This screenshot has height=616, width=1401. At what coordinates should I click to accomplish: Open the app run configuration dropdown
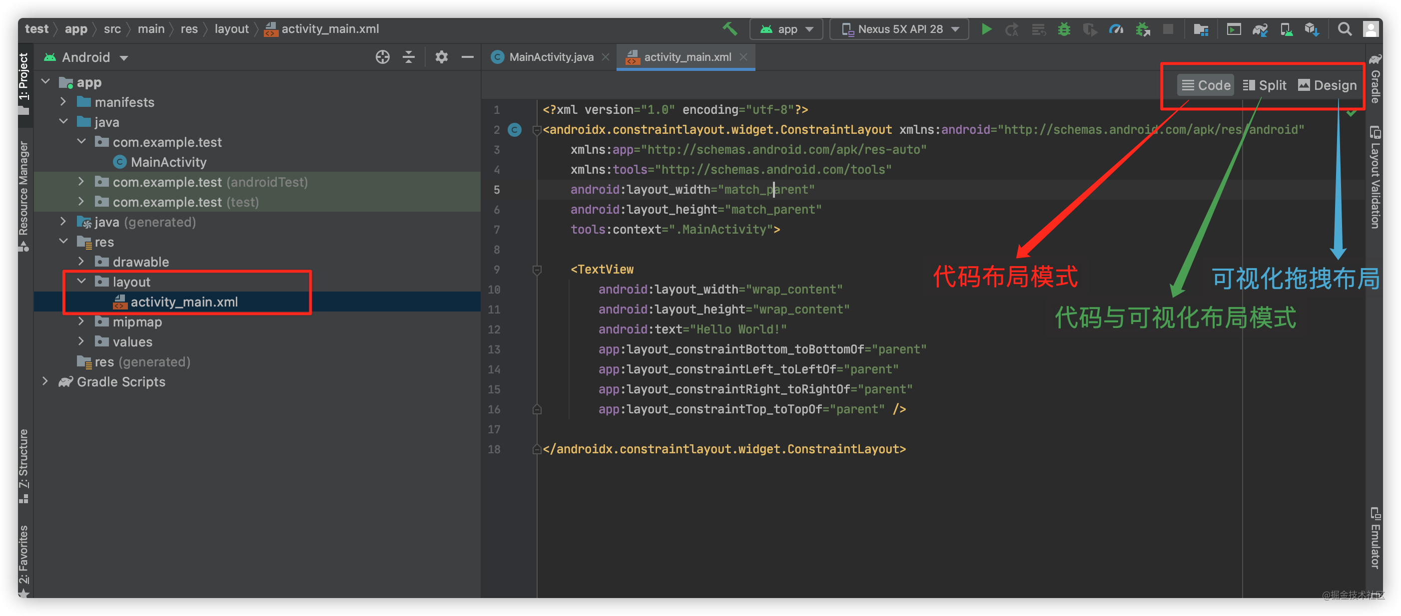[x=786, y=29]
